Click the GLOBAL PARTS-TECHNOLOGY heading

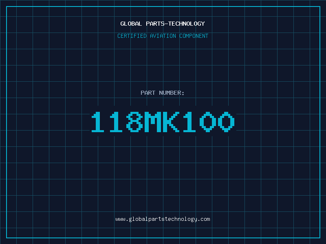(x=163, y=24)
